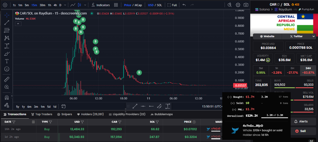This screenshot has width=318, height=142.
Task: Click maker address sFWjzD in the 1d 2h ago row
Action: [216, 137]
